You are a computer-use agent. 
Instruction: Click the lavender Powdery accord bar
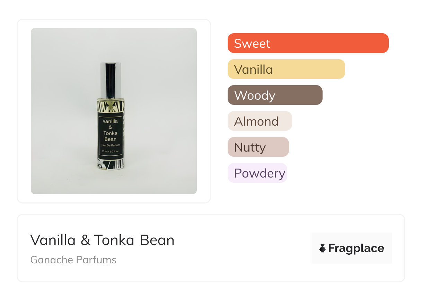coord(257,173)
